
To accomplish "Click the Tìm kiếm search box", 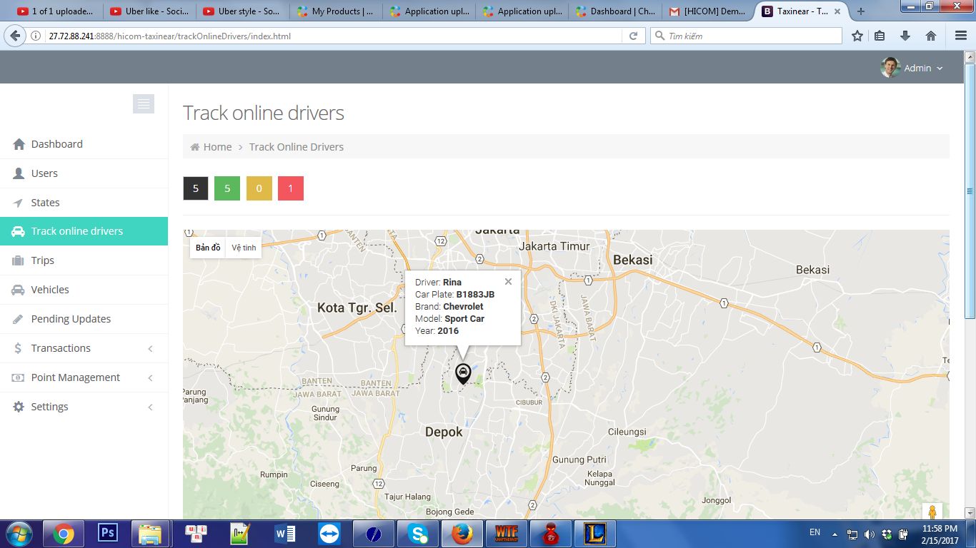I will pos(747,36).
